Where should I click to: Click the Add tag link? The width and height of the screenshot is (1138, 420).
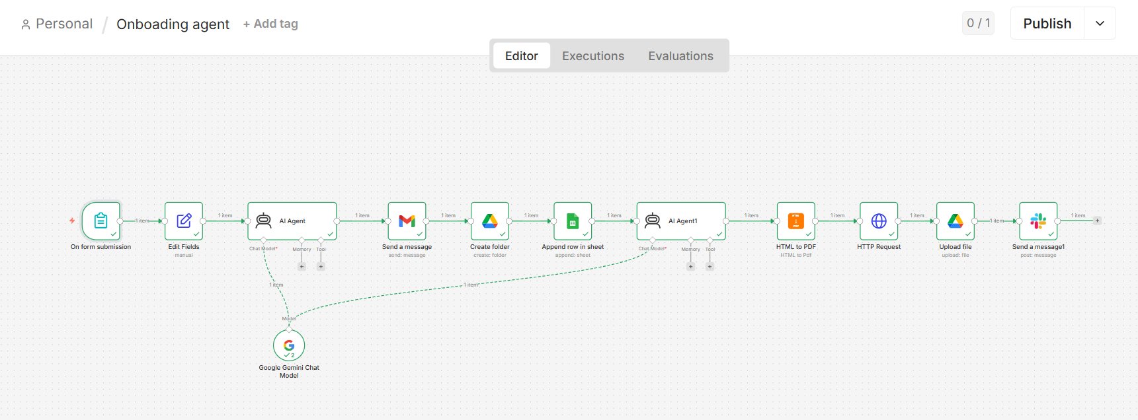(270, 24)
